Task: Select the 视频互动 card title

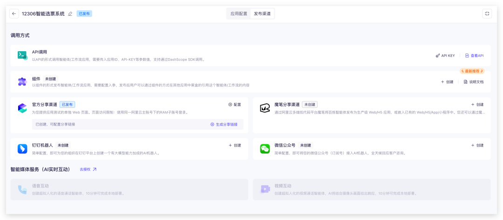Action: pos(283,186)
